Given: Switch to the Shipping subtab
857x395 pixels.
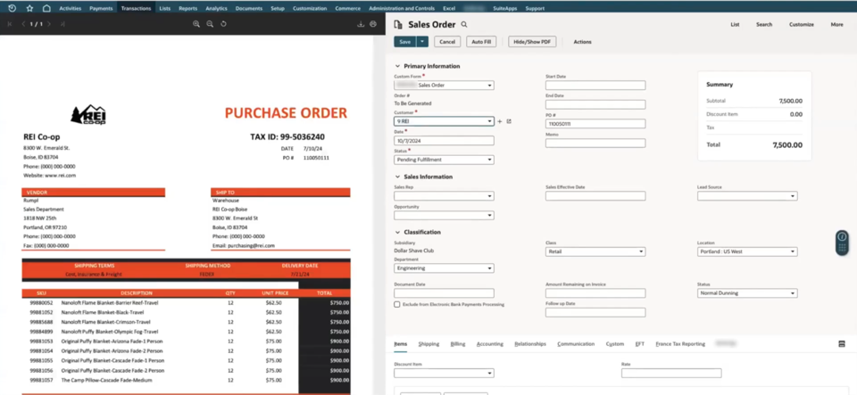Looking at the screenshot, I should tap(428, 343).
